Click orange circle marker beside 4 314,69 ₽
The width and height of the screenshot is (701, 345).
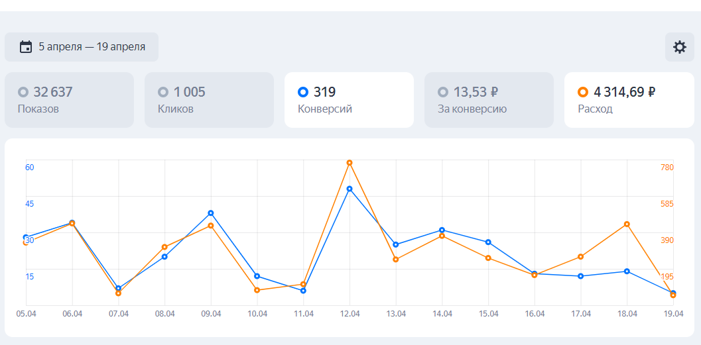point(583,92)
